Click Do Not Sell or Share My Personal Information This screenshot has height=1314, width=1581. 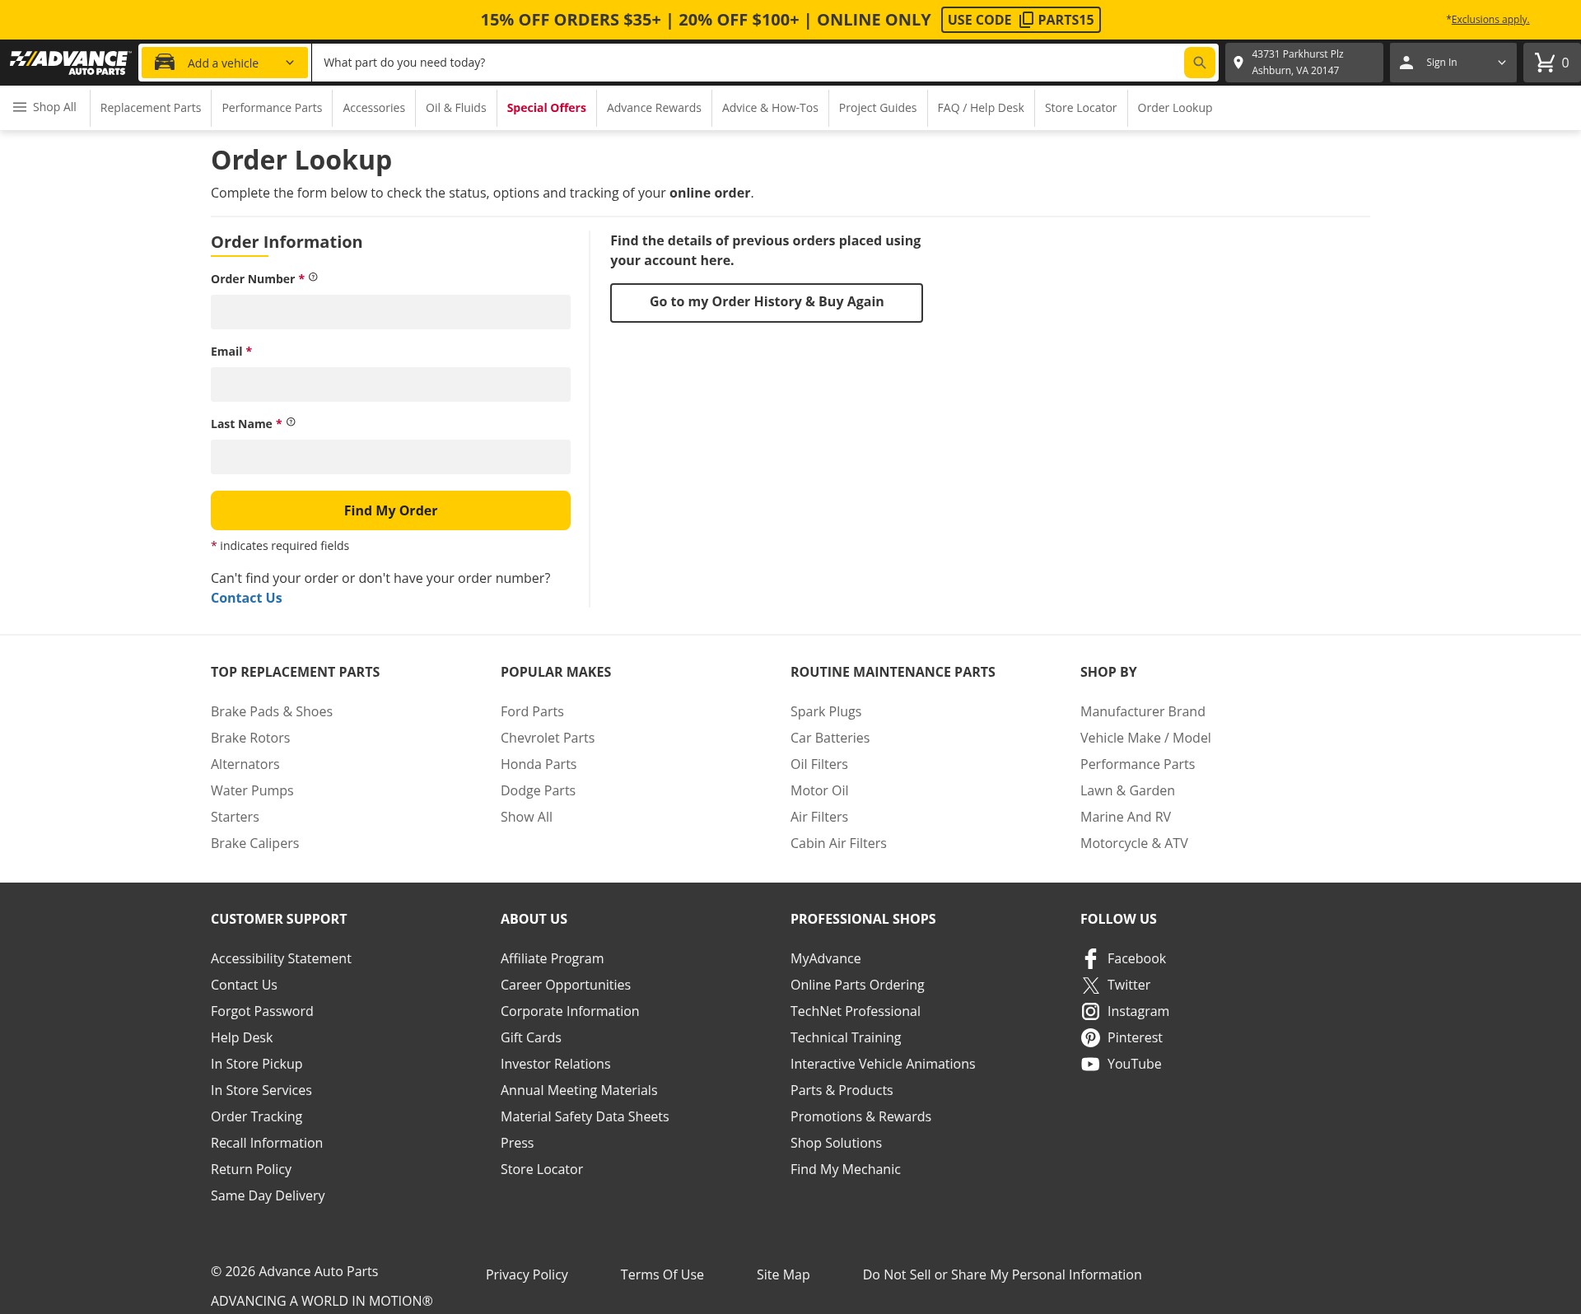pyautogui.click(x=1002, y=1274)
